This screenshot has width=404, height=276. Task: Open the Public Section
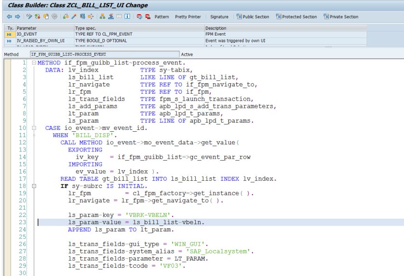253,17
